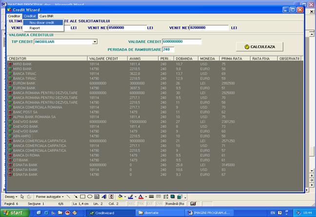Open the Creditor menu
This screenshot has width=316, height=217.
pos(14,16)
